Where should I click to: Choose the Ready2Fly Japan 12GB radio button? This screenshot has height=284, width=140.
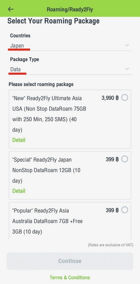[125, 159]
